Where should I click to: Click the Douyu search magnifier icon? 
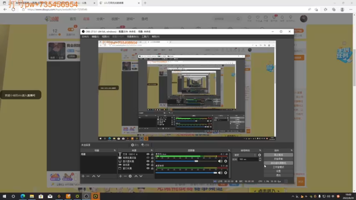pos(238,19)
